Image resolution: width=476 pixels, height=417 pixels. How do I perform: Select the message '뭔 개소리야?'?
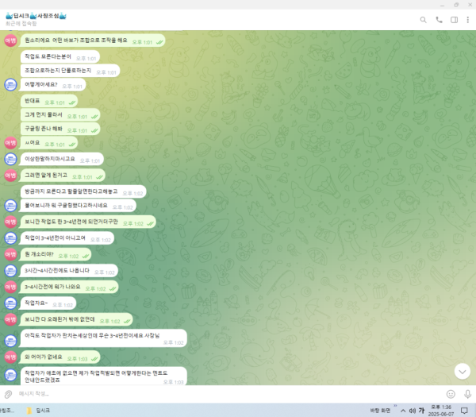(56, 254)
